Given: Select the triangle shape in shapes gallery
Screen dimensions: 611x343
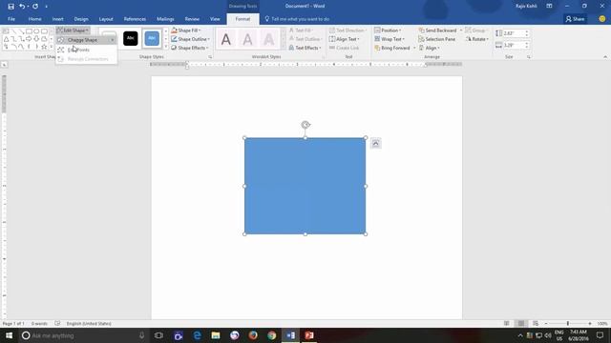Looking at the screenshot, I should [x=6, y=39].
